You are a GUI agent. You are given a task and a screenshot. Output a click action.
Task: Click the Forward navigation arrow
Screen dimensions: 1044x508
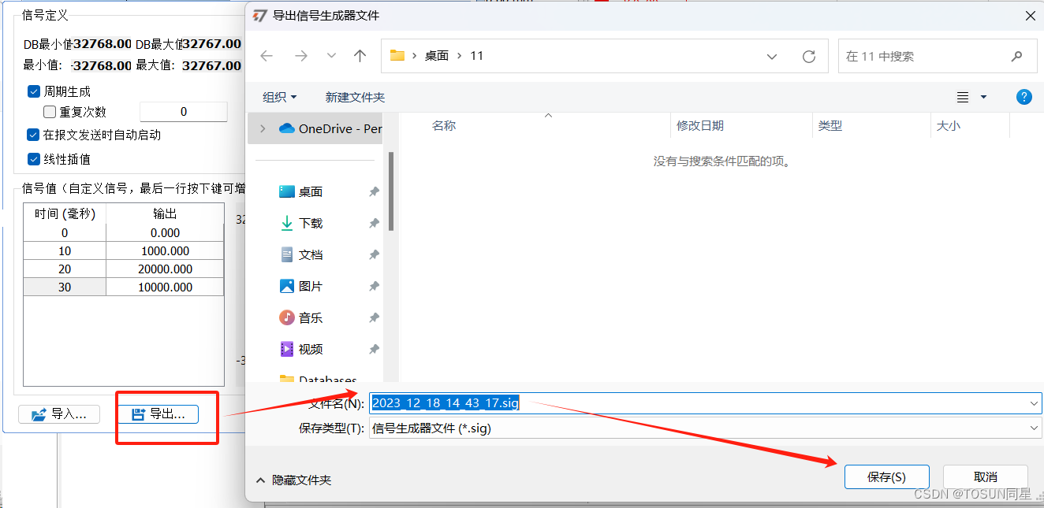[300, 56]
